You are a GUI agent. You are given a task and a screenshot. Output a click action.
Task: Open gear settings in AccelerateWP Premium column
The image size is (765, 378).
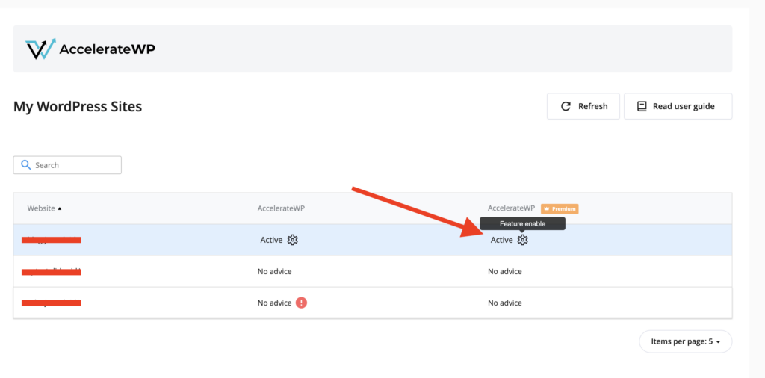(x=522, y=240)
